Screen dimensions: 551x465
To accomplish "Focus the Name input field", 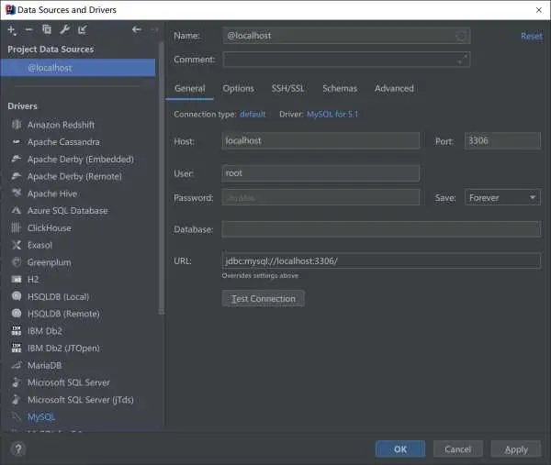I will pyautogui.click(x=346, y=36).
